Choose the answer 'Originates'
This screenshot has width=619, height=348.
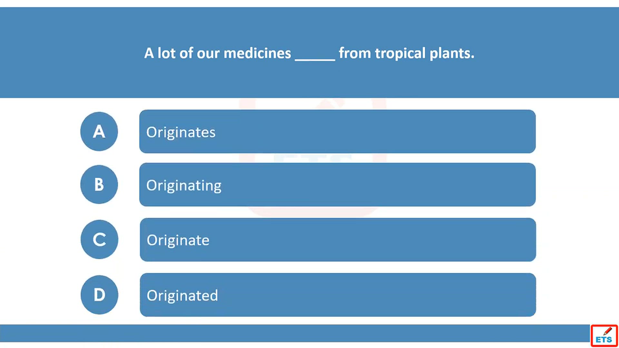338,131
